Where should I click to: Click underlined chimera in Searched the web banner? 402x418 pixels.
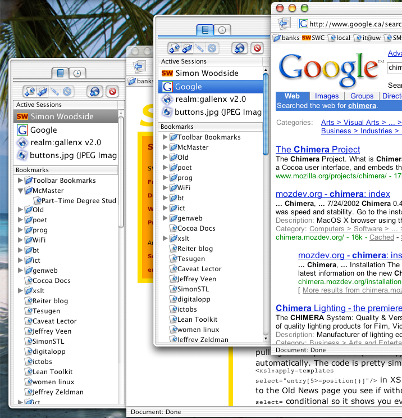(362, 106)
